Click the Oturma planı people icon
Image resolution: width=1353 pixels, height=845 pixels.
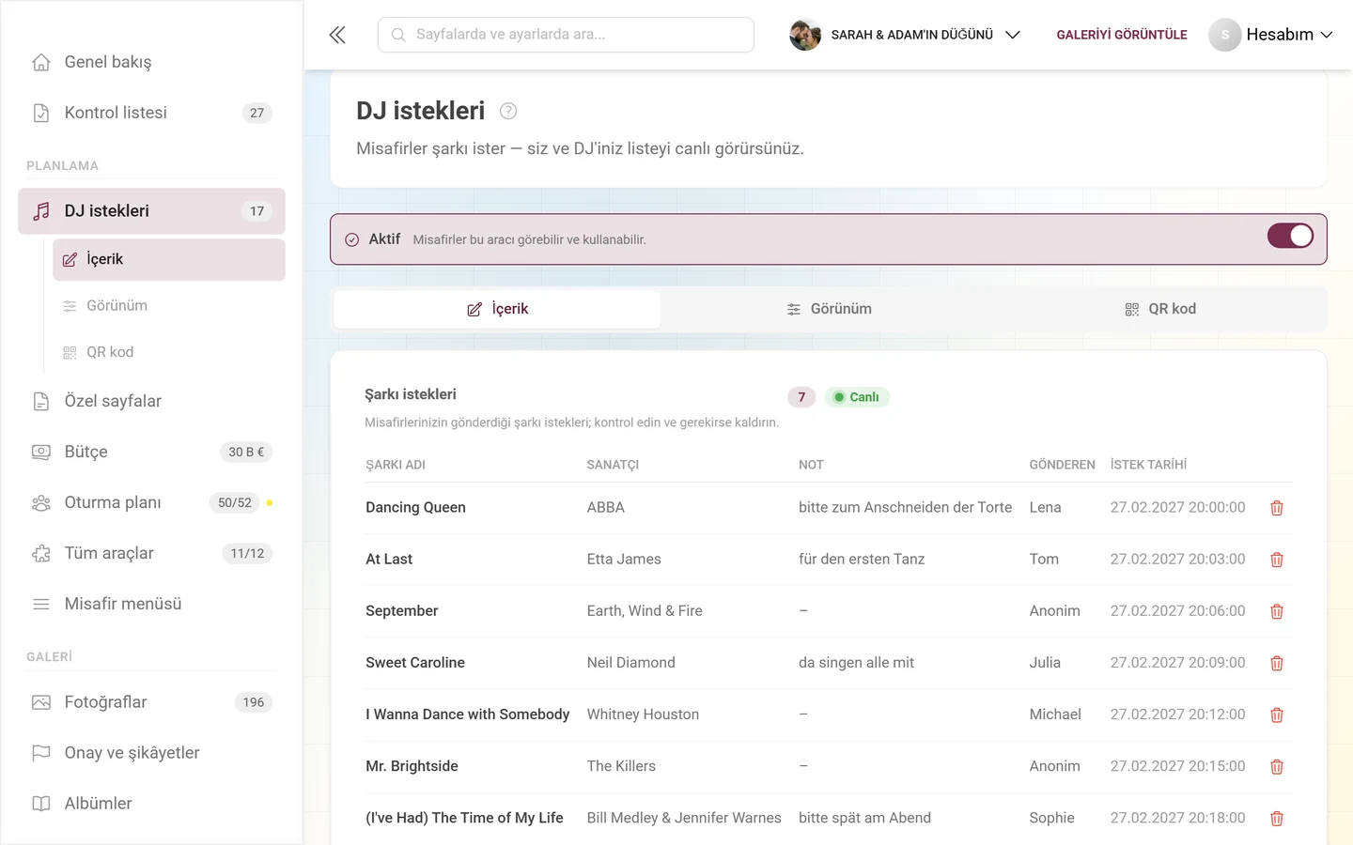tap(41, 503)
